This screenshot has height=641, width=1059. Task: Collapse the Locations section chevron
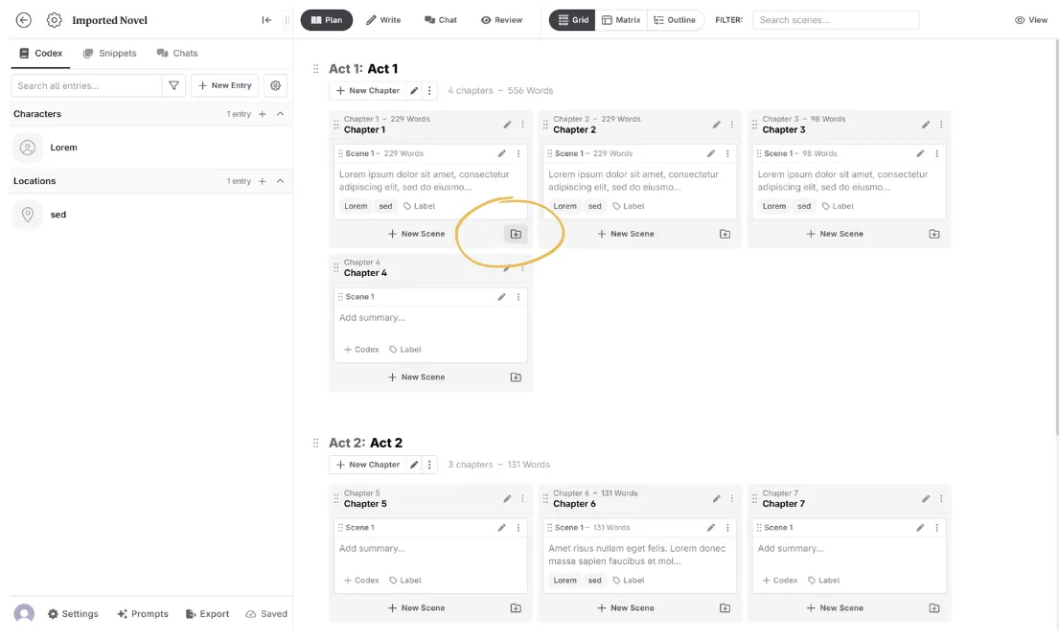(278, 180)
